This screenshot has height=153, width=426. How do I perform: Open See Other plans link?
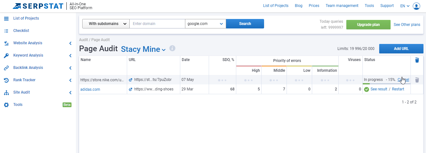(407, 25)
